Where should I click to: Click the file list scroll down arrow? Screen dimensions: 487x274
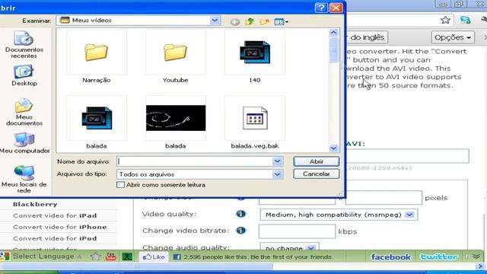point(333,148)
